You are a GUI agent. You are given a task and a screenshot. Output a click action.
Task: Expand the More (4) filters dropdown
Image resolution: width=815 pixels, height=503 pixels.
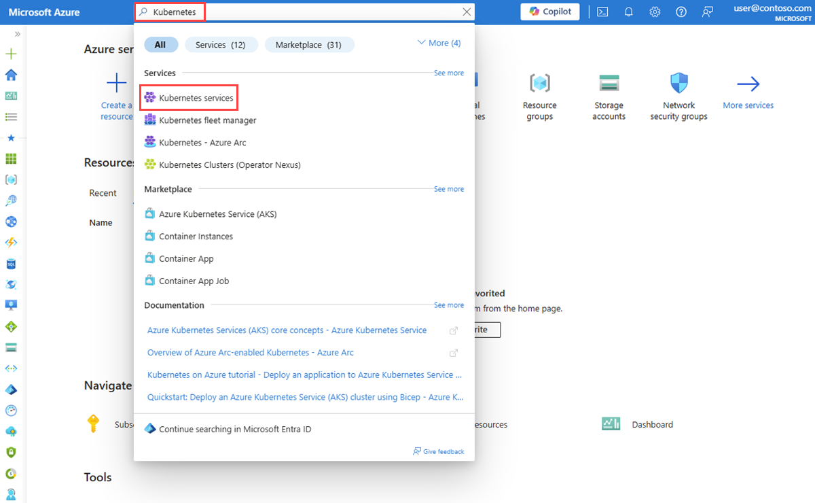(x=439, y=43)
